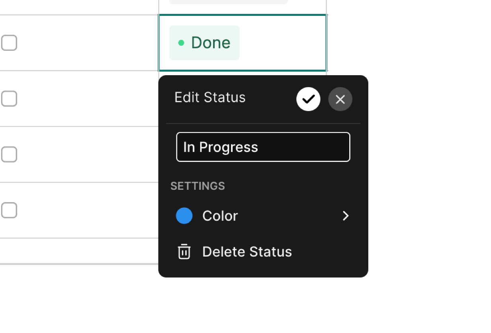Expand Color options via the chevron arrow
Screen dimensions: 491x333
point(346,216)
